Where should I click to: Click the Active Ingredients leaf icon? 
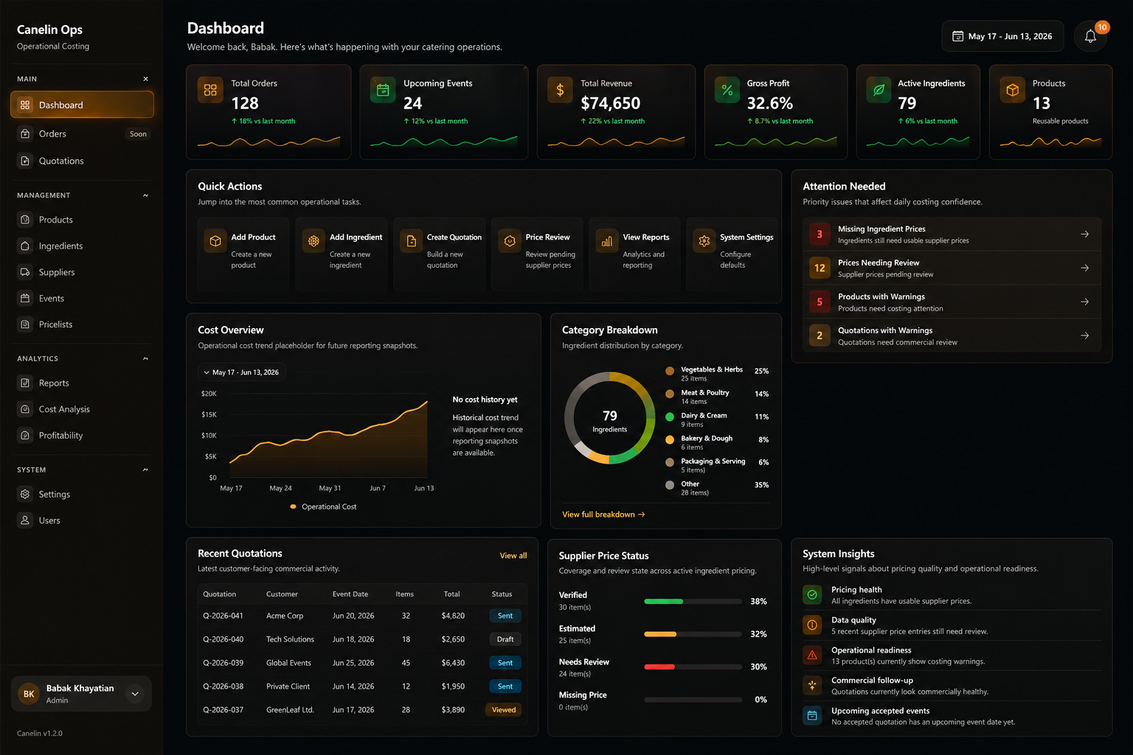click(879, 90)
